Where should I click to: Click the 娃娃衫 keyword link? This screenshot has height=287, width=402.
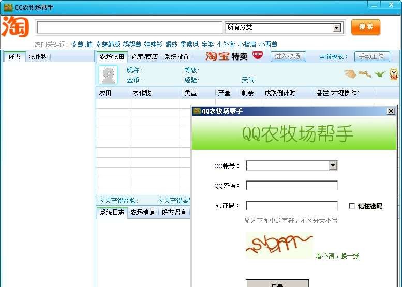tap(153, 44)
